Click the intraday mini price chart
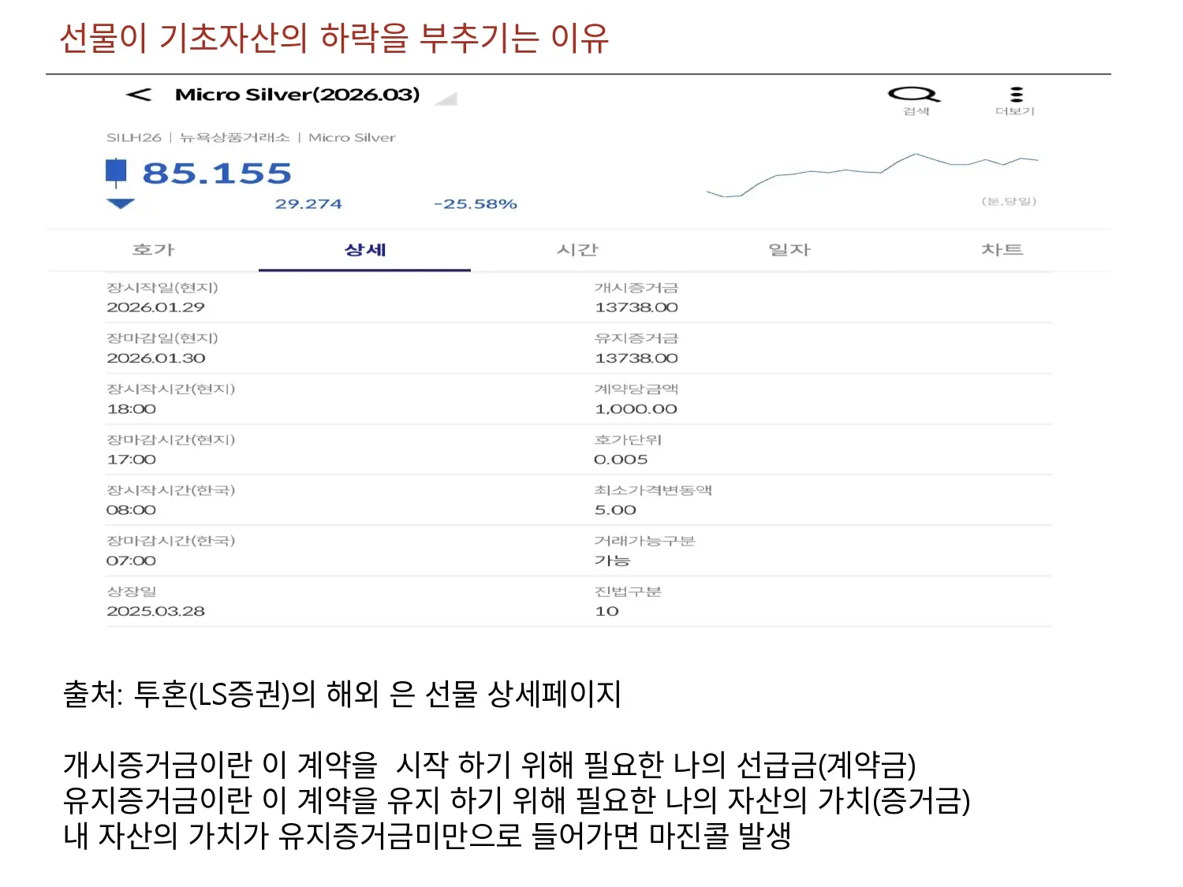Image resolution: width=1183 pixels, height=887 pixels. point(872,174)
